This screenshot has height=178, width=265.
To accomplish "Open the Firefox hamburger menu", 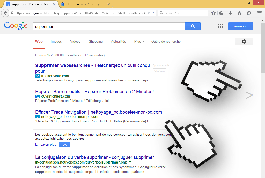I will coord(260,13).
